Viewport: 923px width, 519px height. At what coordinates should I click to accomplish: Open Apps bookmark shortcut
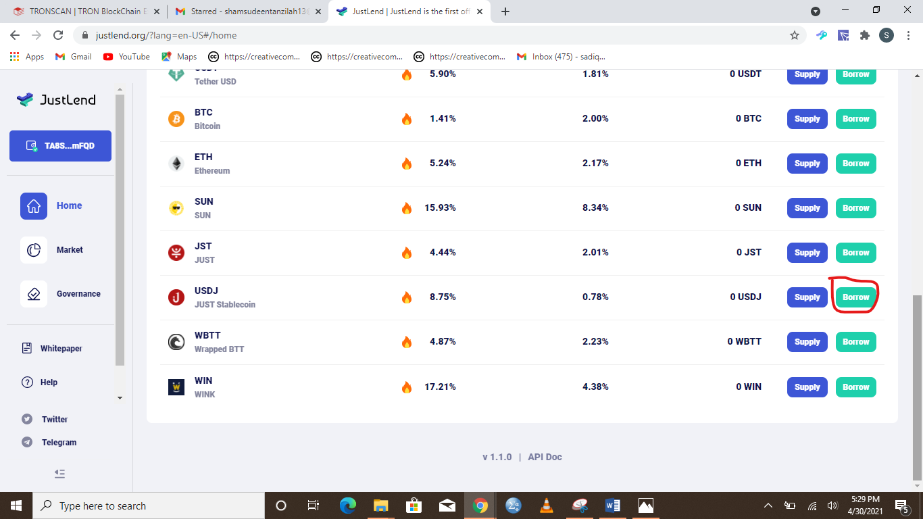pyautogui.click(x=27, y=57)
